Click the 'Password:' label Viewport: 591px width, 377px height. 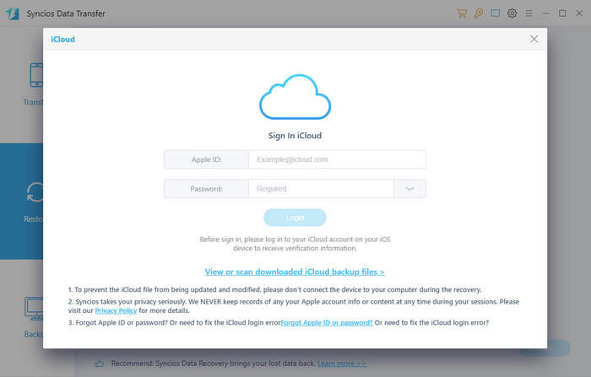[x=206, y=189]
